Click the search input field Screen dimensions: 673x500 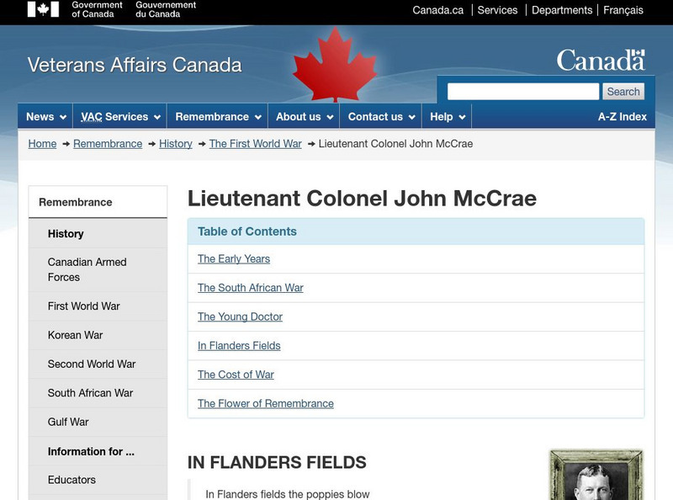point(522,91)
